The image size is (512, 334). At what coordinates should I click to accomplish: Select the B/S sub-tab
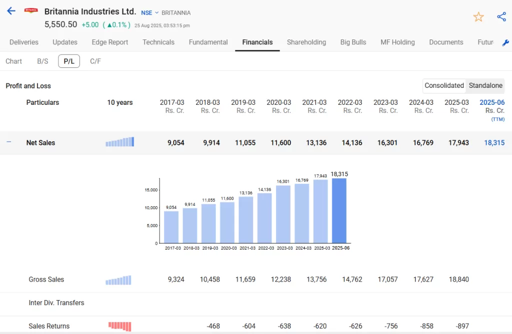click(42, 61)
